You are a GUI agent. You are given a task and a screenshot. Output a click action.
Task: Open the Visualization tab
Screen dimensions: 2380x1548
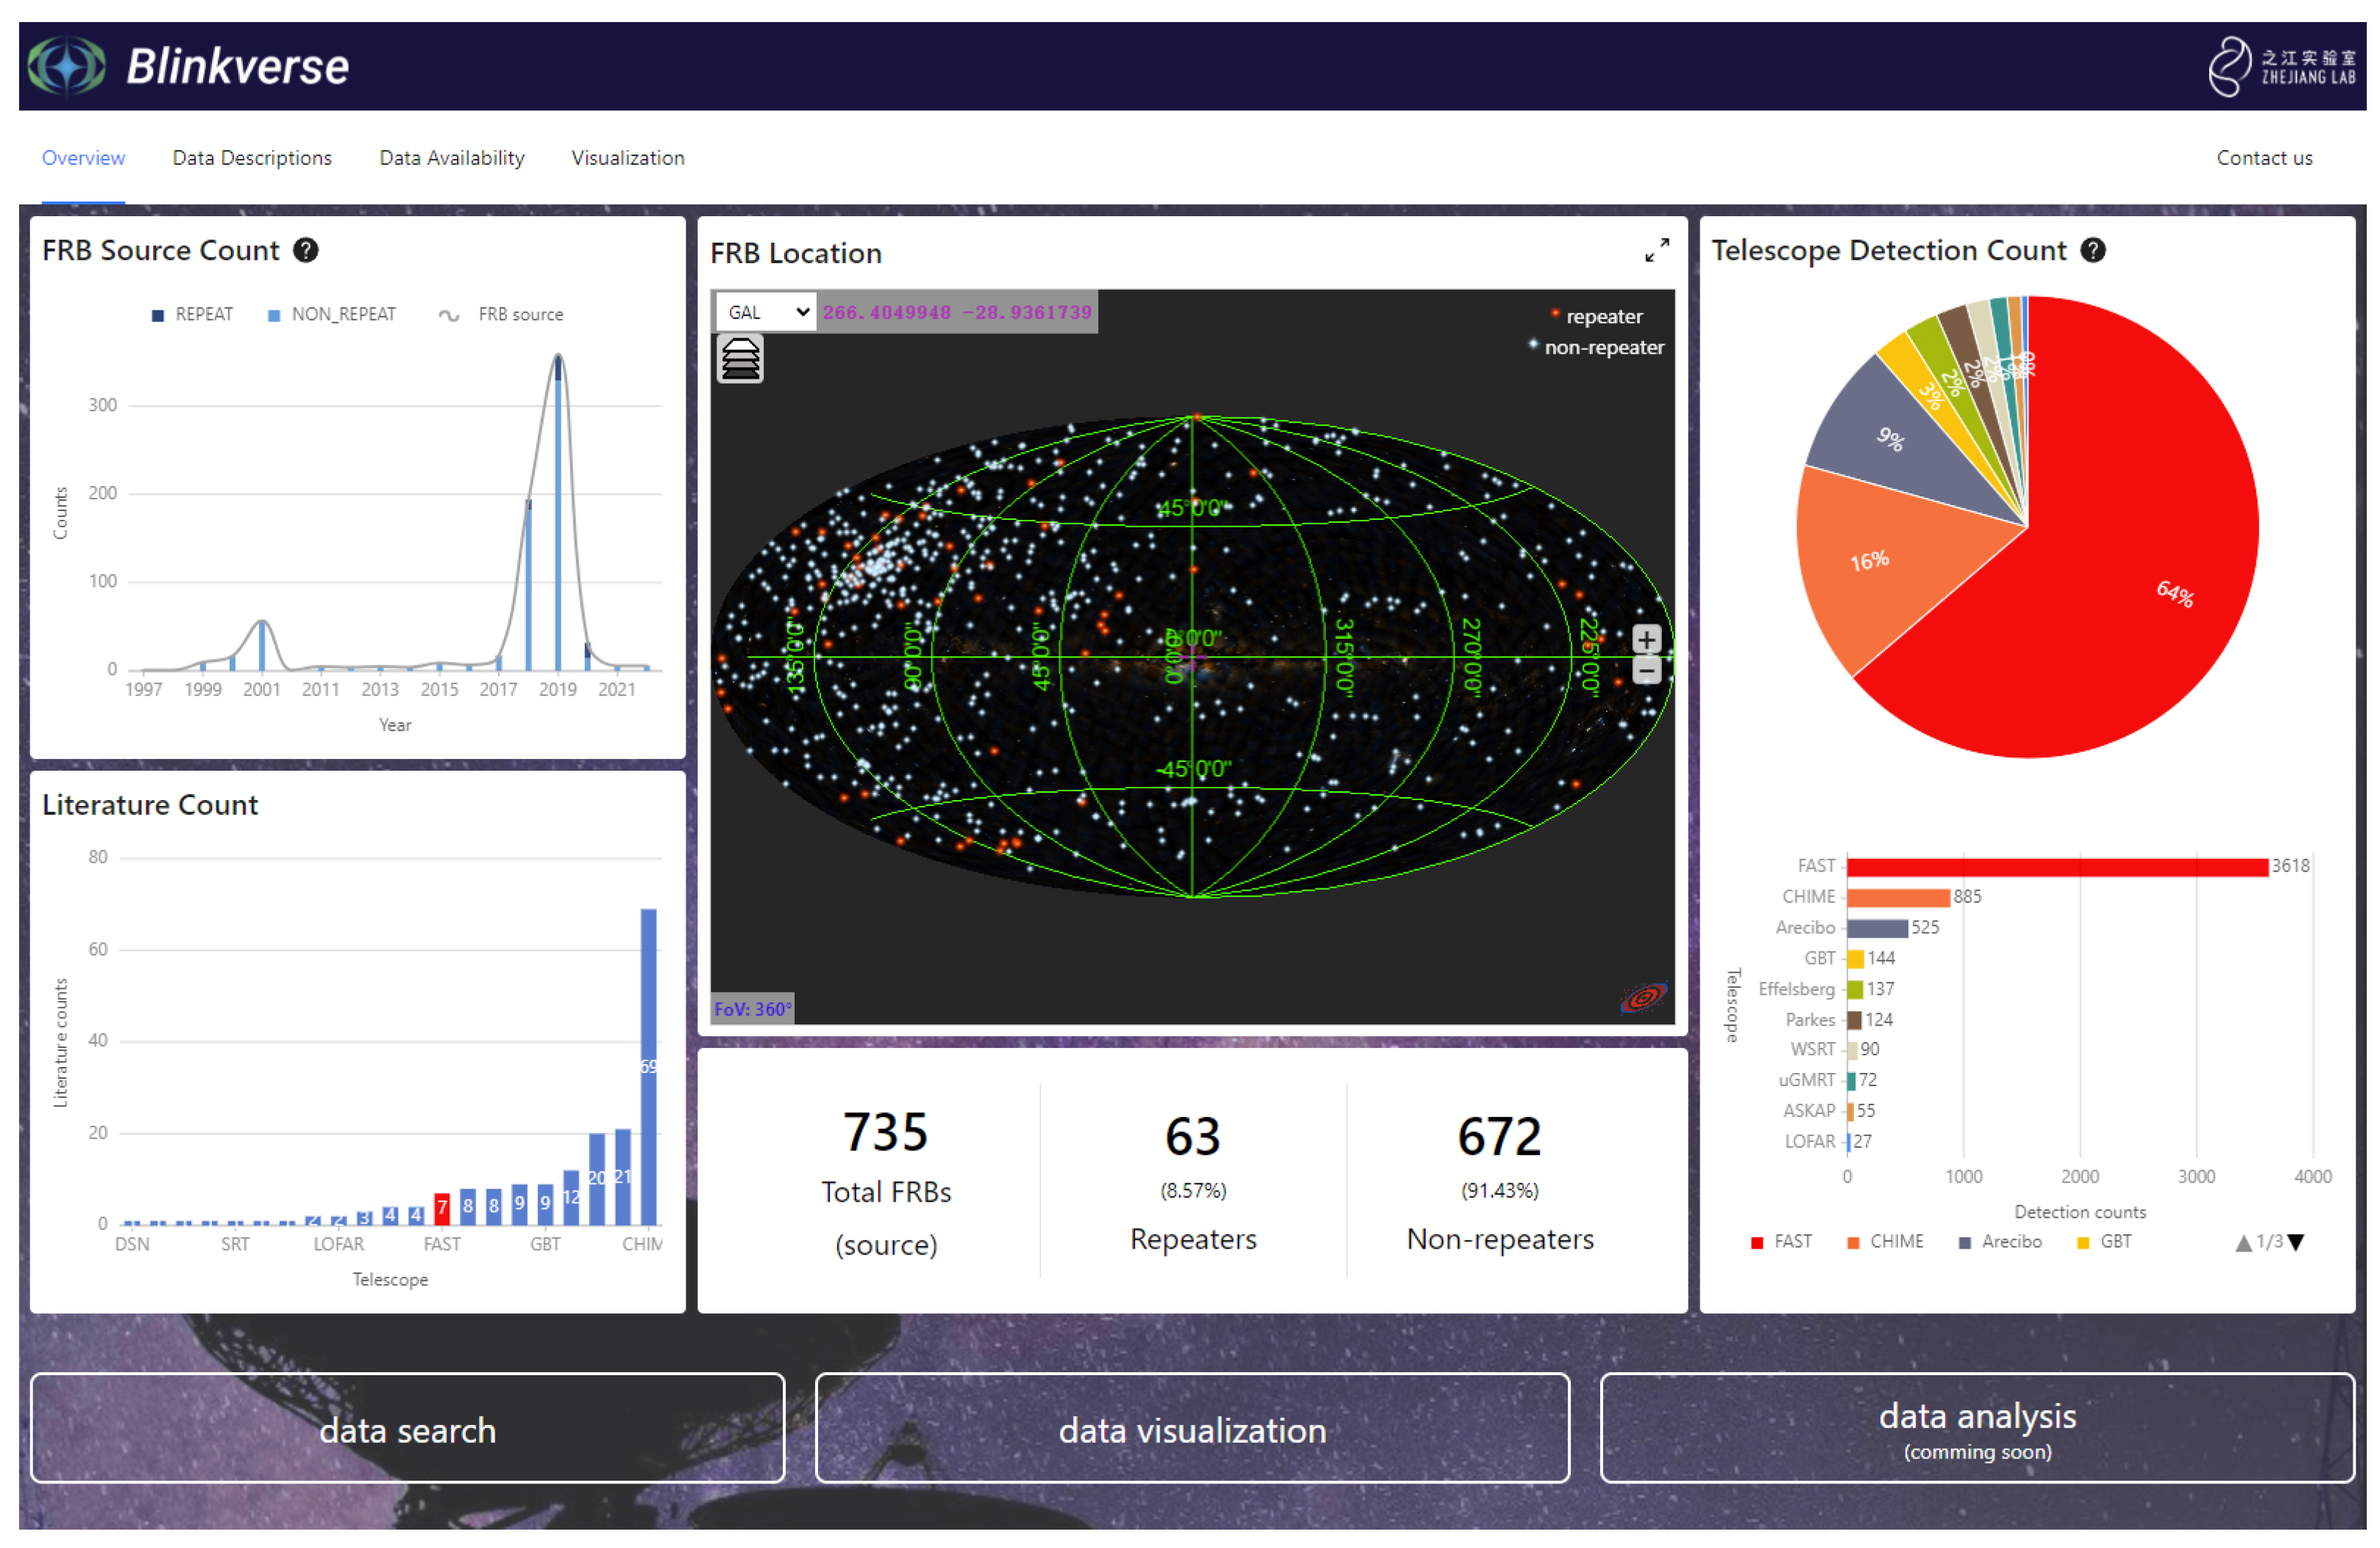pos(627,158)
